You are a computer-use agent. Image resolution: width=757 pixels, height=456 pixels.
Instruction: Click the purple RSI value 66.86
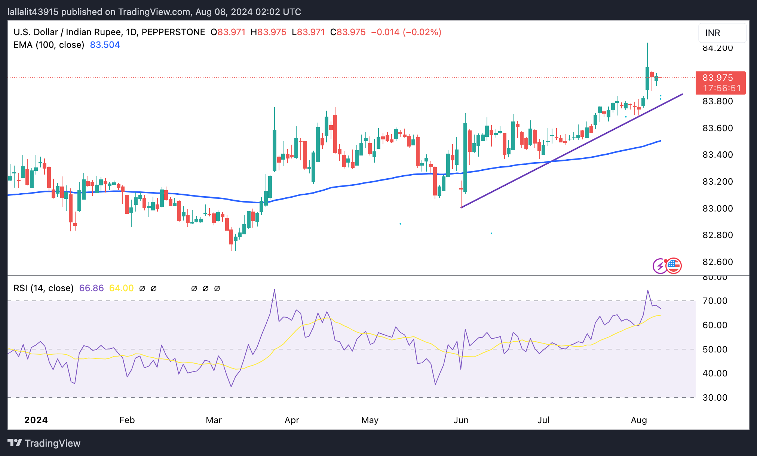(91, 288)
